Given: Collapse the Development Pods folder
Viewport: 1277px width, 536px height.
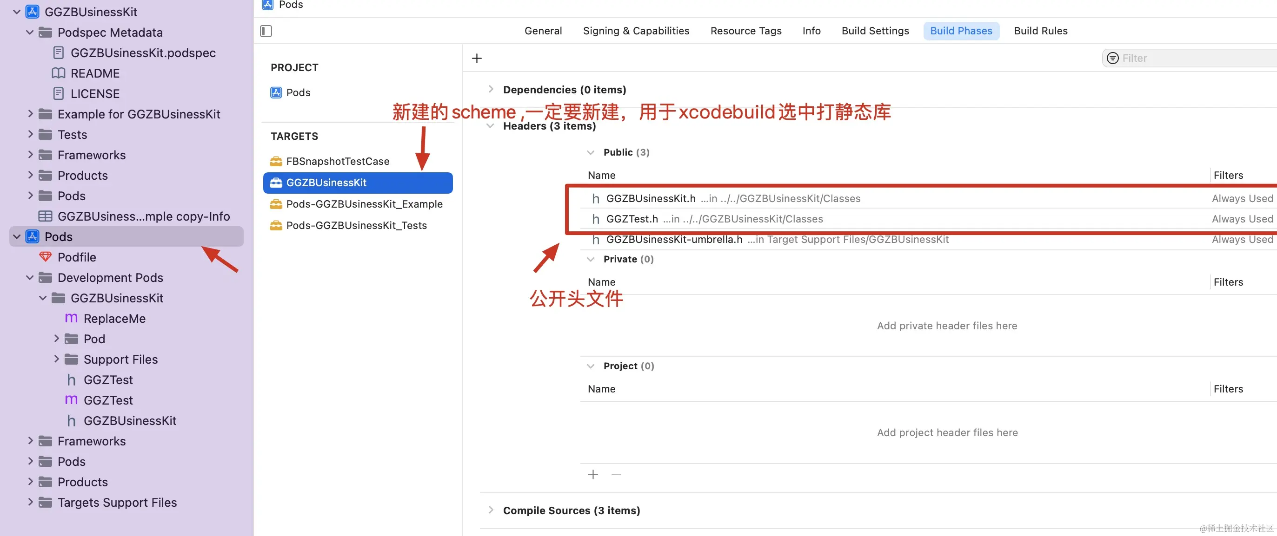Looking at the screenshot, I should tap(30, 278).
